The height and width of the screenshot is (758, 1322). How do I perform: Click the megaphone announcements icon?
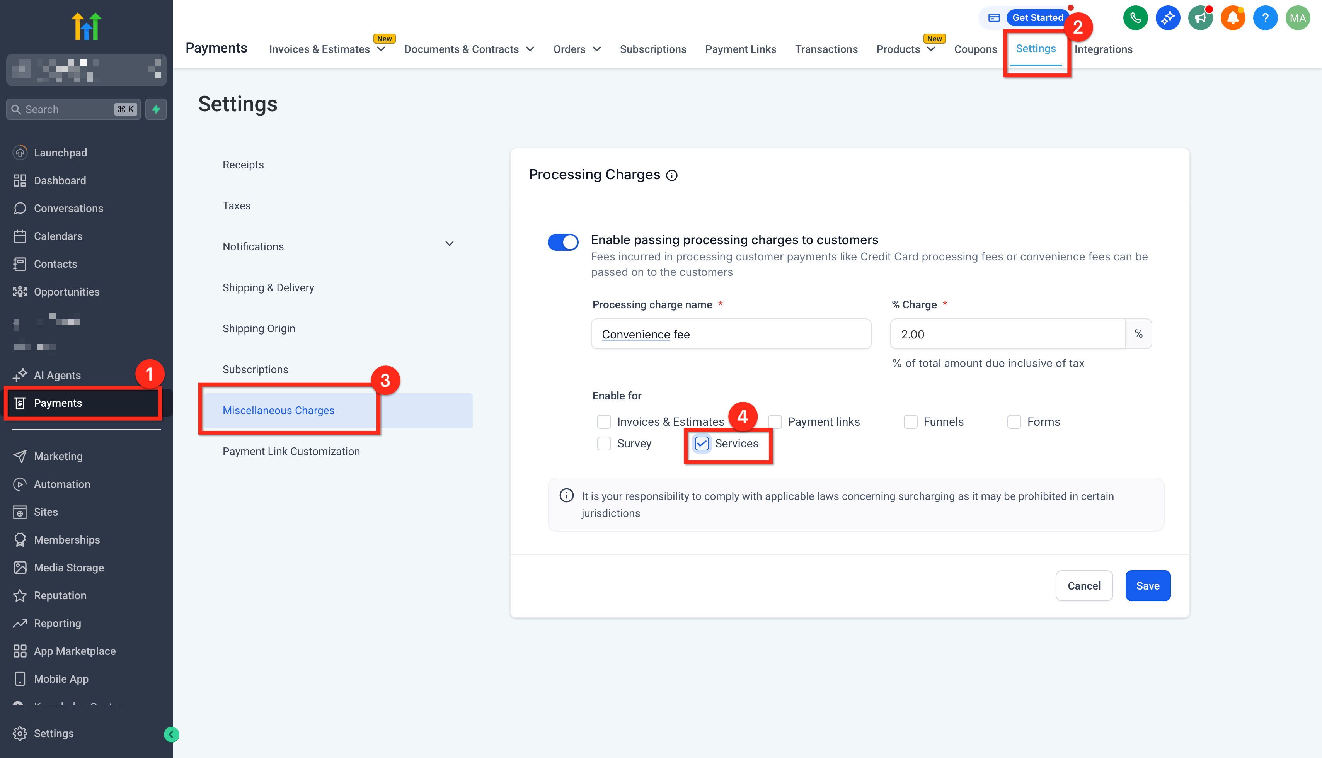click(x=1200, y=18)
